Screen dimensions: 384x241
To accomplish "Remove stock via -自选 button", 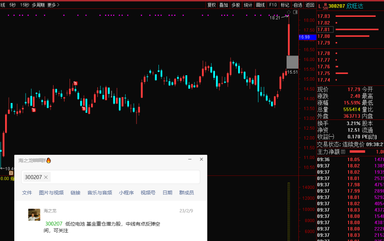I will point(297,5).
